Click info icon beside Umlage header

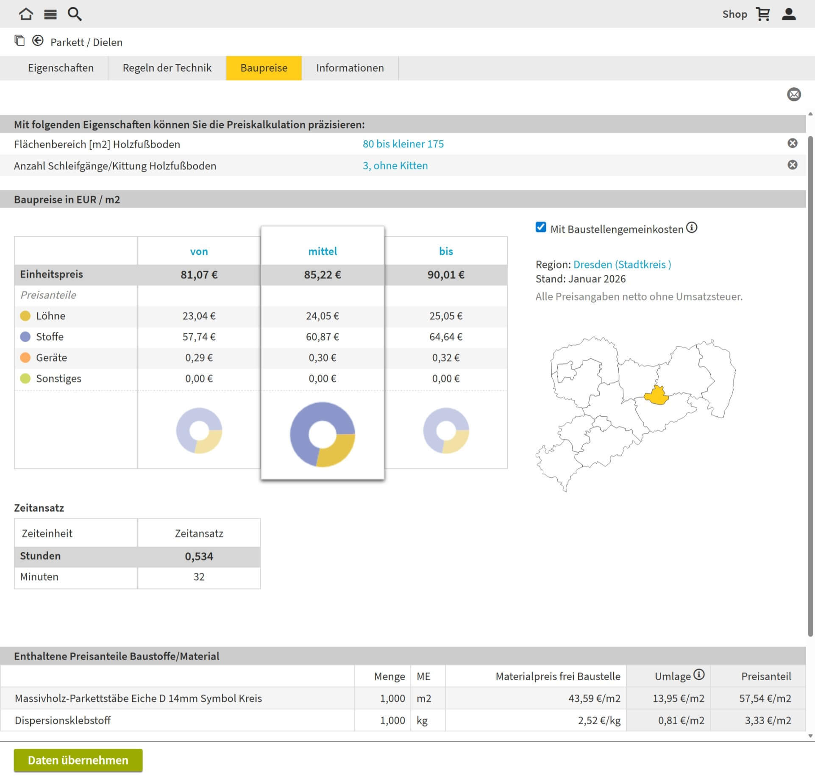(x=699, y=675)
